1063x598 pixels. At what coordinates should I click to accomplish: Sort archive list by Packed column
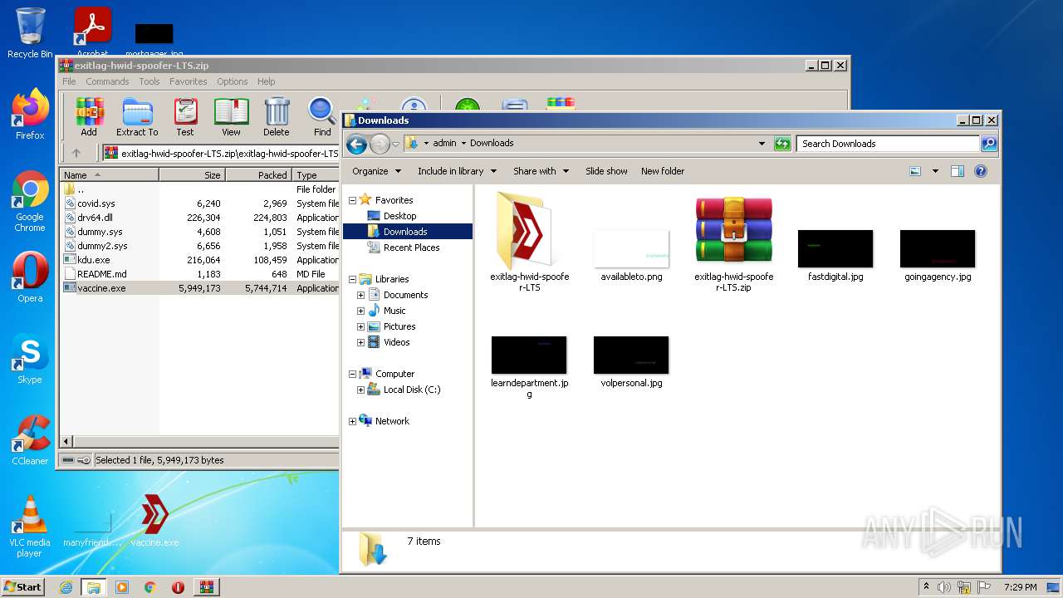pyautogui.click(x=258, y=175)
